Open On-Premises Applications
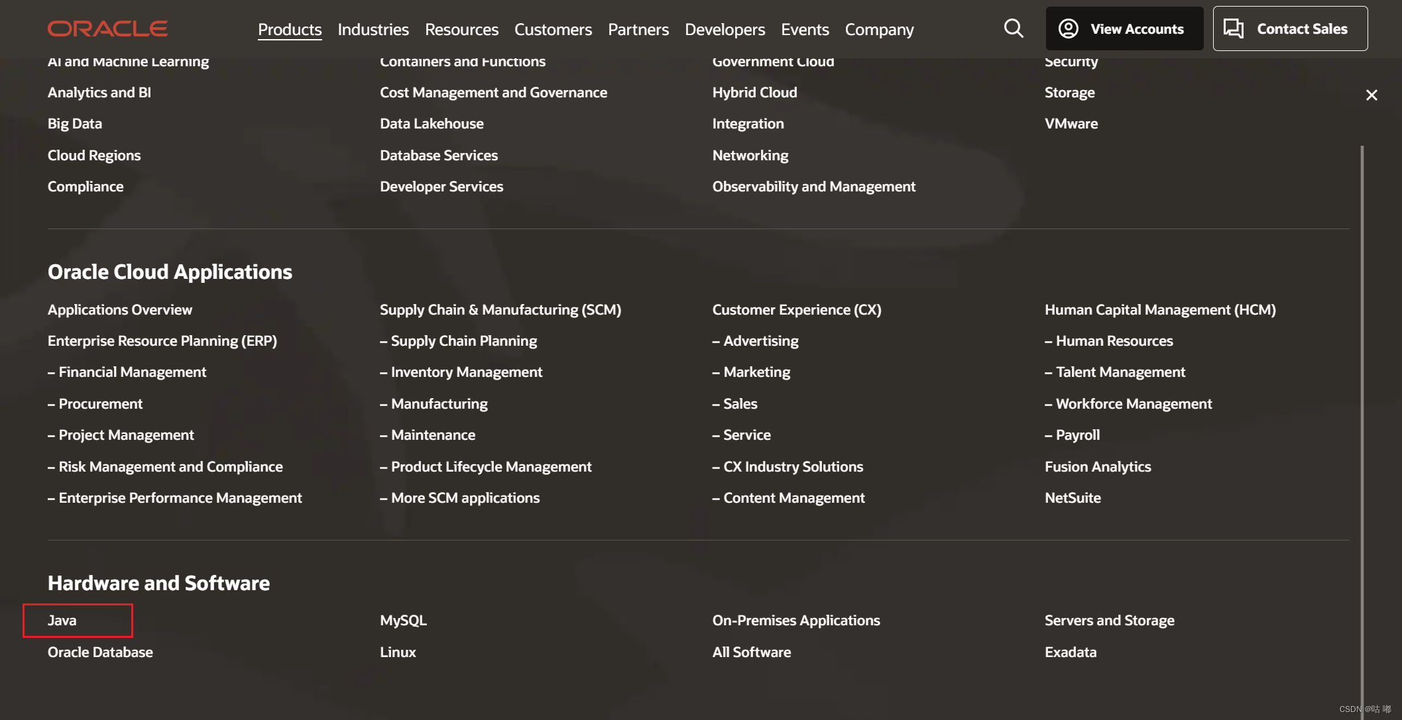The image size is (1402, 720). 796,621
